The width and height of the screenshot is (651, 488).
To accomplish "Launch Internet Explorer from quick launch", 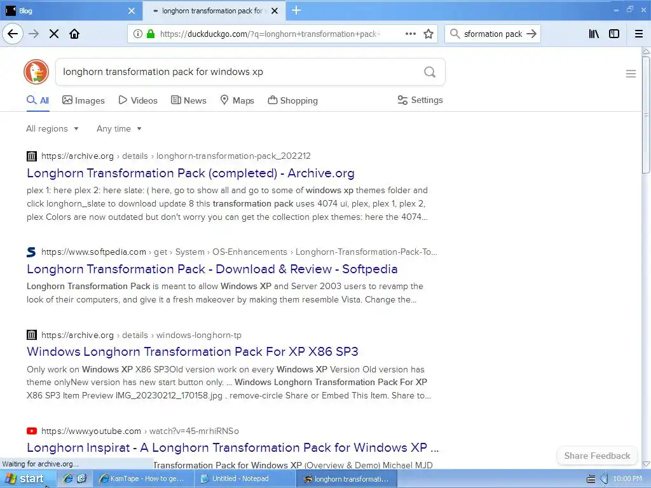I will pos(67,479).
